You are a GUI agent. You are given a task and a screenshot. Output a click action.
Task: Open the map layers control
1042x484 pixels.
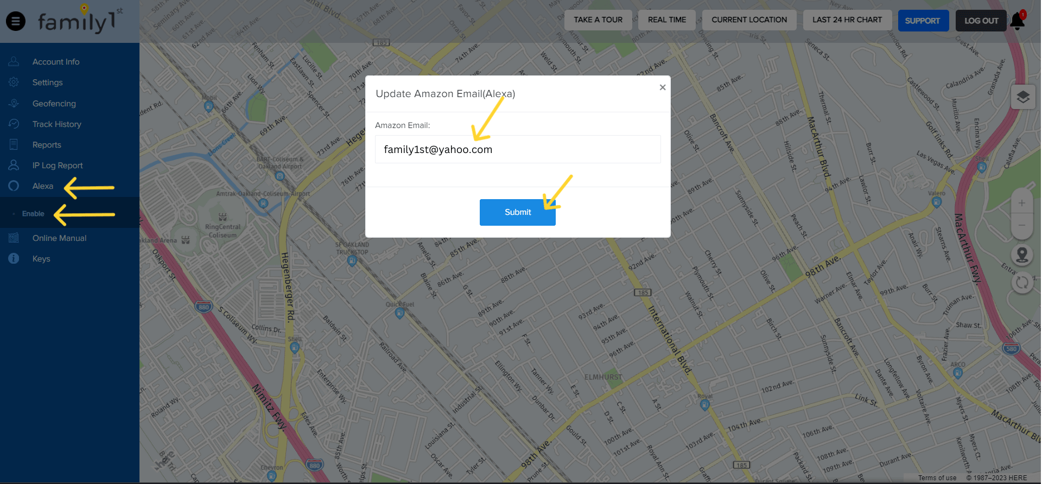1023,97
